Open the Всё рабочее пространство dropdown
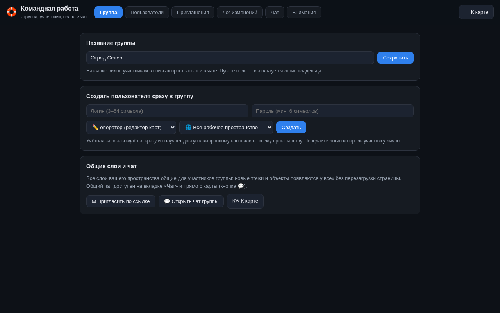The image size is (500, 313). (x=226, y=127)
